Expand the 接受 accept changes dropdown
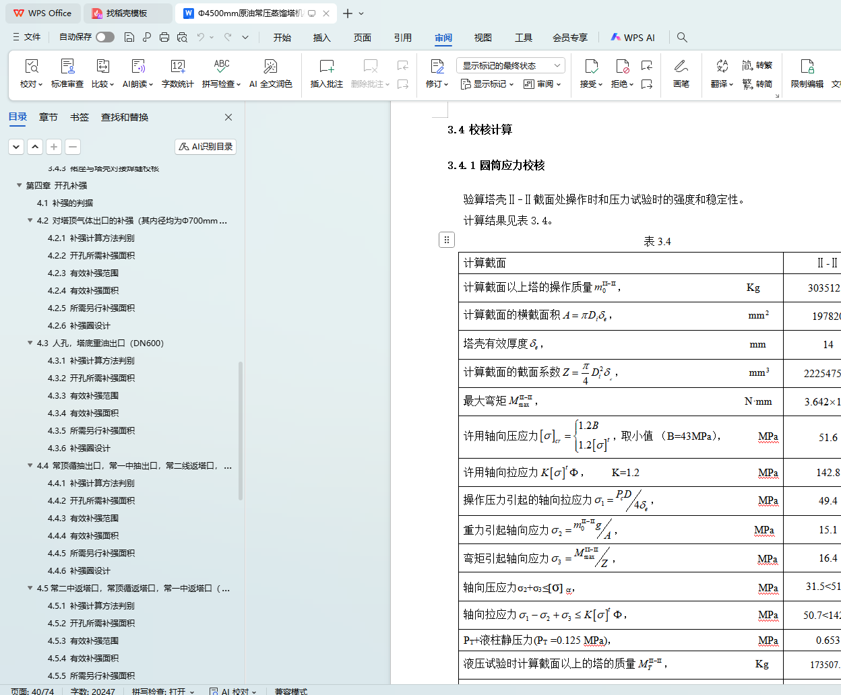The image size is (841, 695). click(x=600, y=84)
